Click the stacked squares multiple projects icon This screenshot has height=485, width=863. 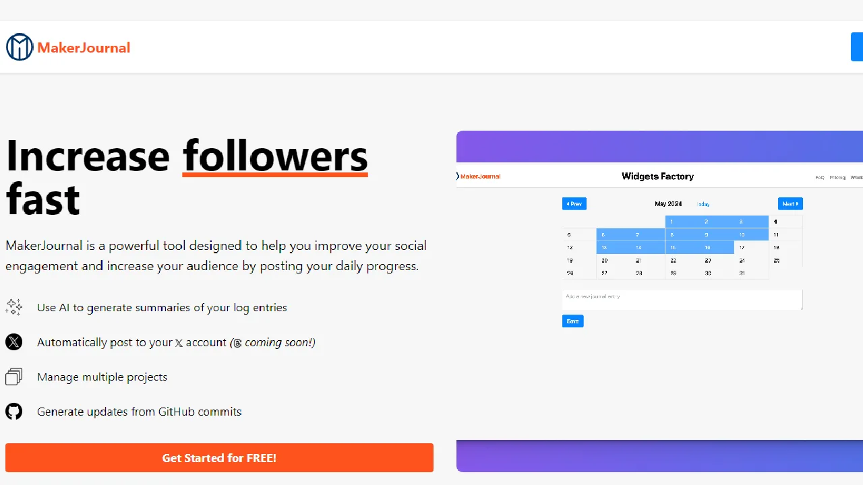pos(14,377)
